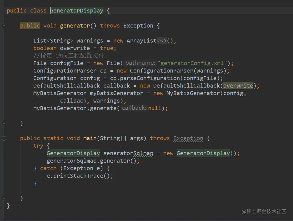
Task: Click the static keyword of main method
Action: (53, 138)
